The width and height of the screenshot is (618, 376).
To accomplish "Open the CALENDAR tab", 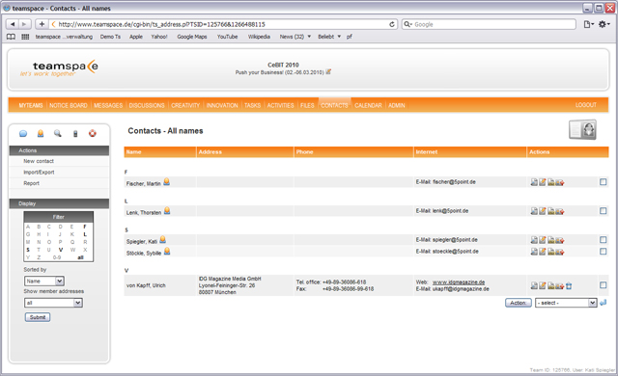I will point(368,105).
